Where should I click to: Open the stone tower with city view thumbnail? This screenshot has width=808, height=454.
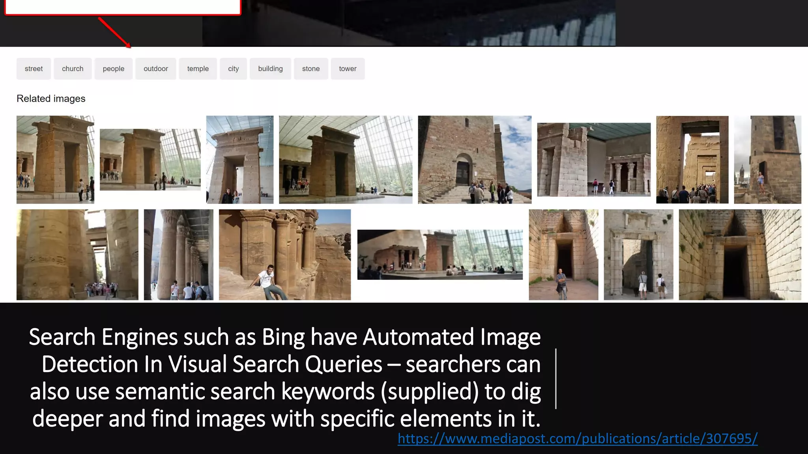point(768,160)
